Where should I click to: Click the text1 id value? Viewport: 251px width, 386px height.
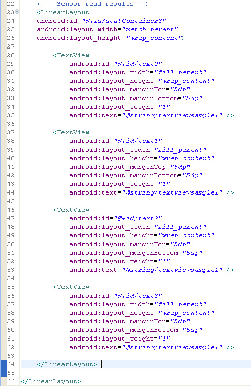pyautogui.click(x=138, y=141)
